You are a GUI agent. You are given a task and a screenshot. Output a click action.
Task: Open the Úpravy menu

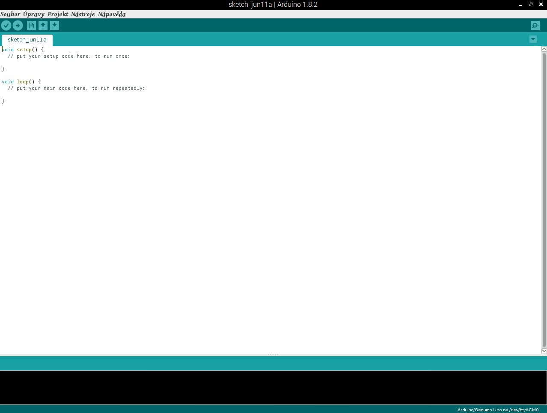tap(34, 14)
